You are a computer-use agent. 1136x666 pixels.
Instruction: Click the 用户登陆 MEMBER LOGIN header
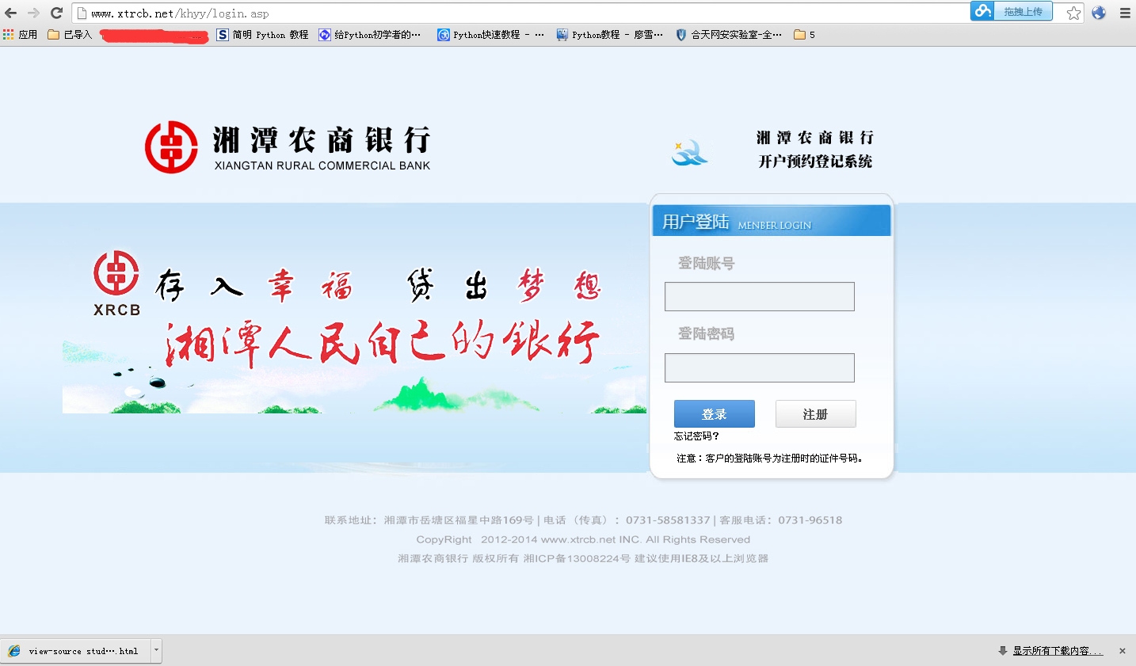pyautogui.click(x=772, y=221)
